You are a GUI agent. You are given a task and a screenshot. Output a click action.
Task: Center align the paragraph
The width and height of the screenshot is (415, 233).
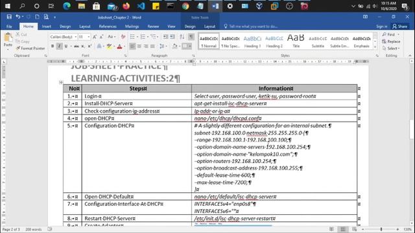[x=139, y=46]
